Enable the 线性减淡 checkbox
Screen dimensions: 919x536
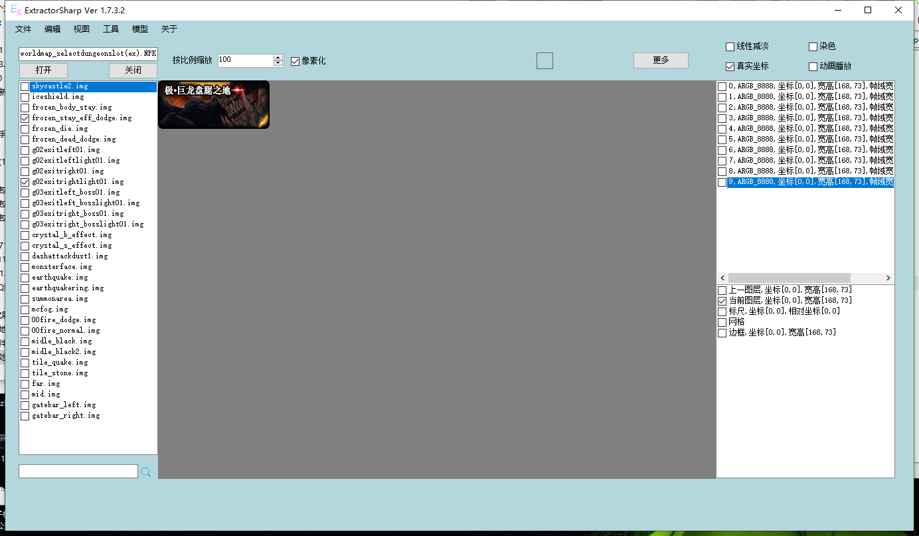[730, 46]
